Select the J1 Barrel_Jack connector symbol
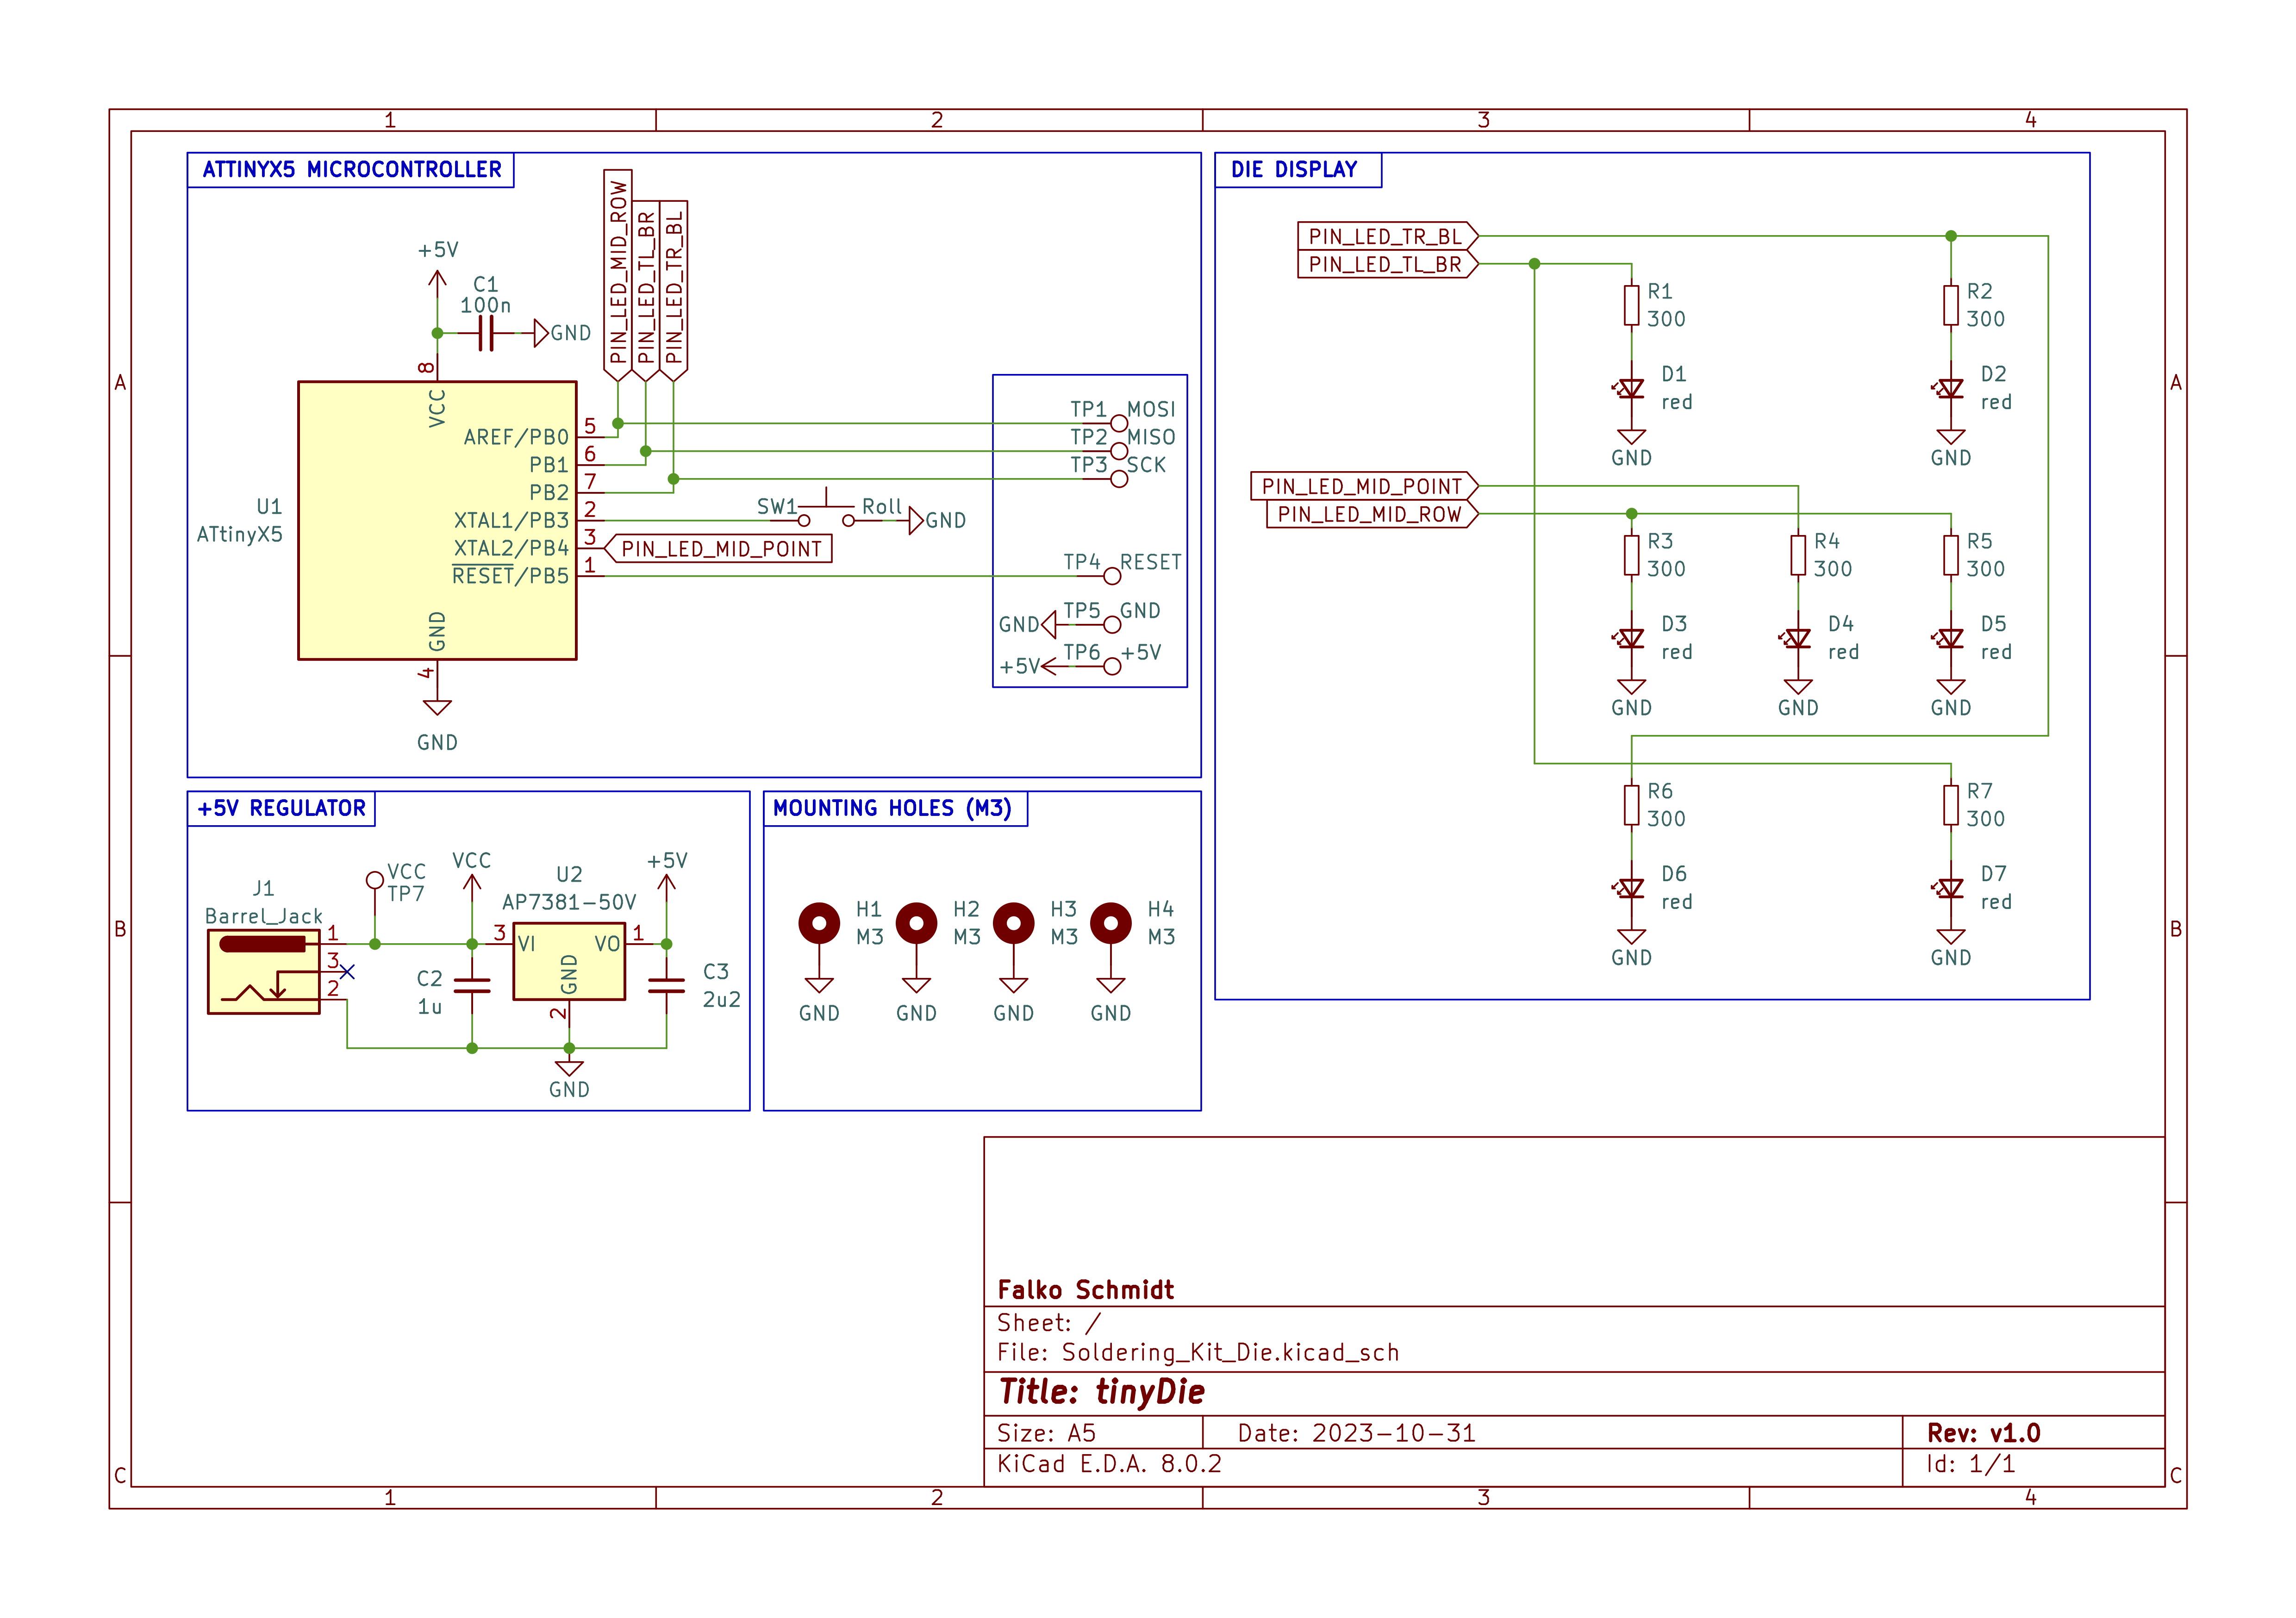This screenshot has width=2296, height=1618. click(x=264, y=971)
